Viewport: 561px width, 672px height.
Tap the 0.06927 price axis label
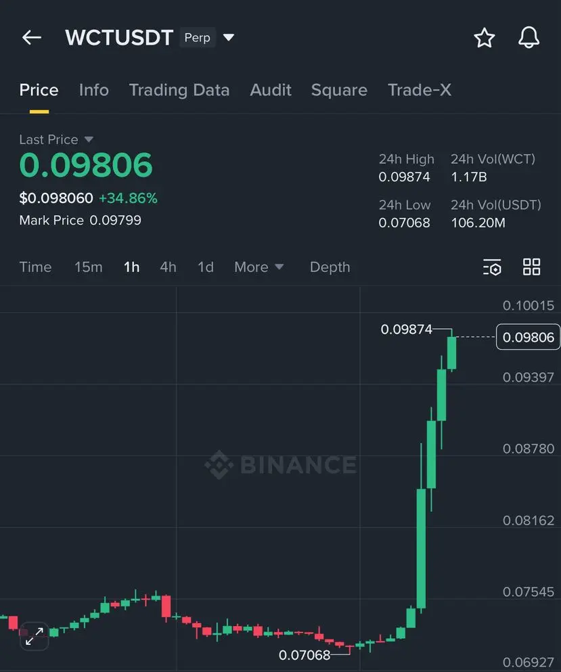(x=528, y=662)
